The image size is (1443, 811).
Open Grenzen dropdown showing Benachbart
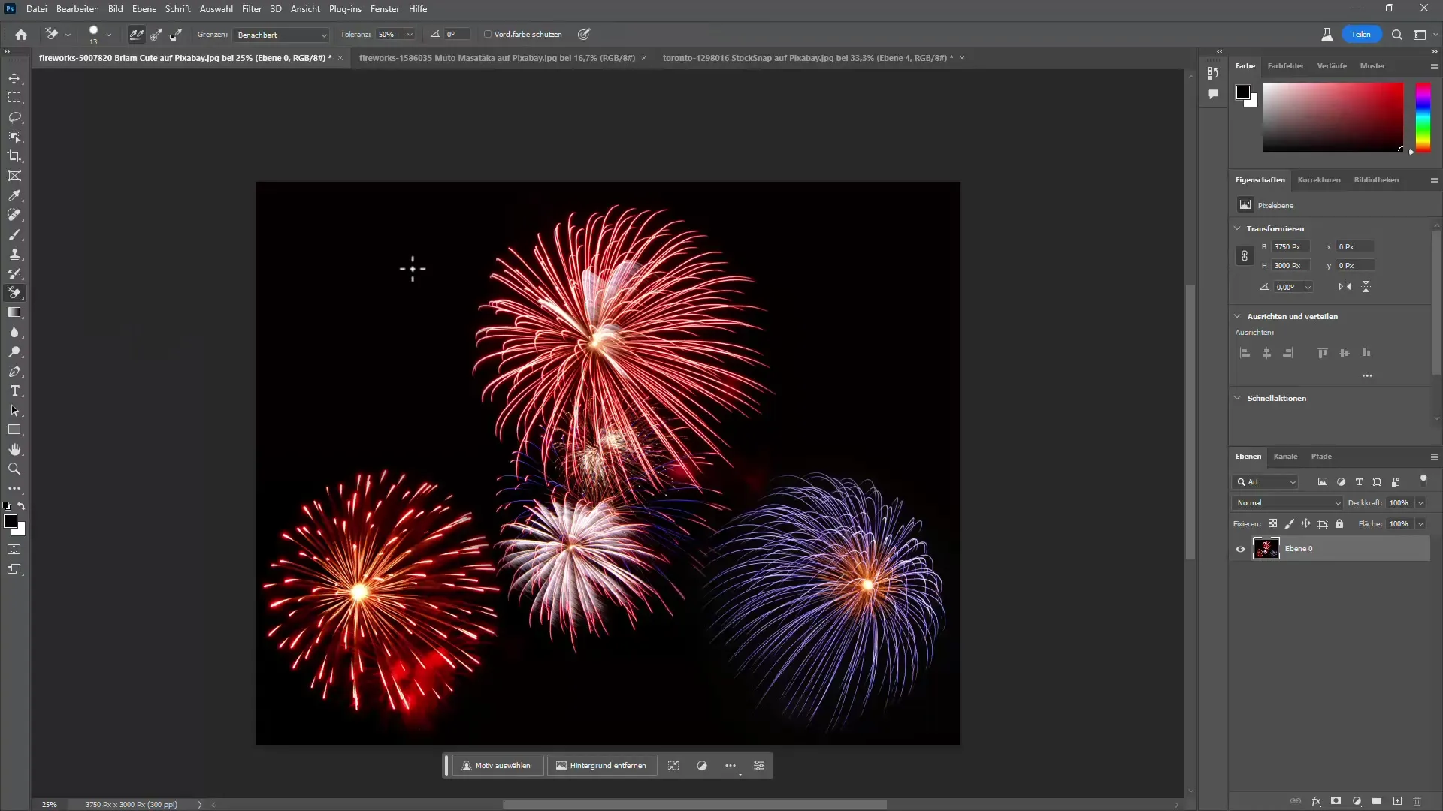click(281, 35)
